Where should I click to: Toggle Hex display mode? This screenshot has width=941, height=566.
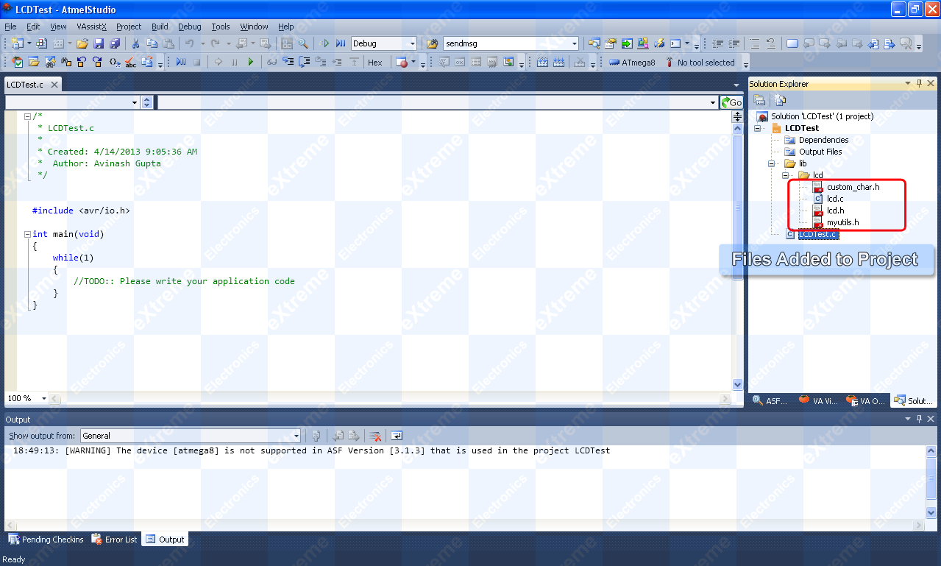coord(375,63)
